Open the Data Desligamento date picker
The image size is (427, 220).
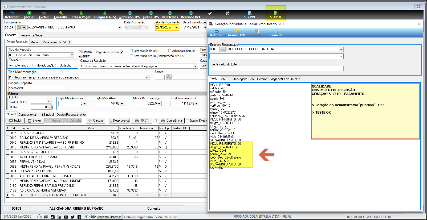point(176,27)
